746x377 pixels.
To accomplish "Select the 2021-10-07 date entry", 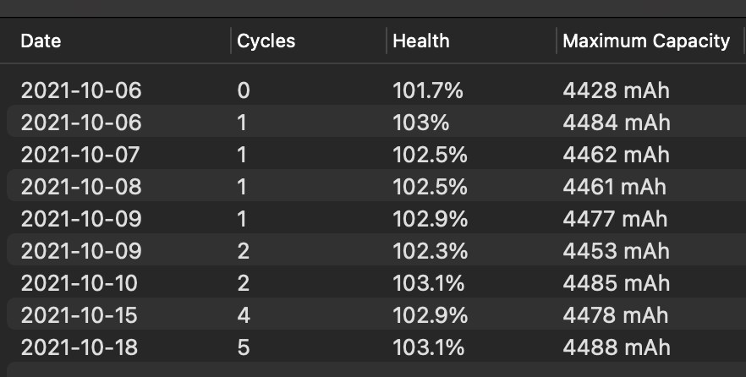I will coord(80,155).
